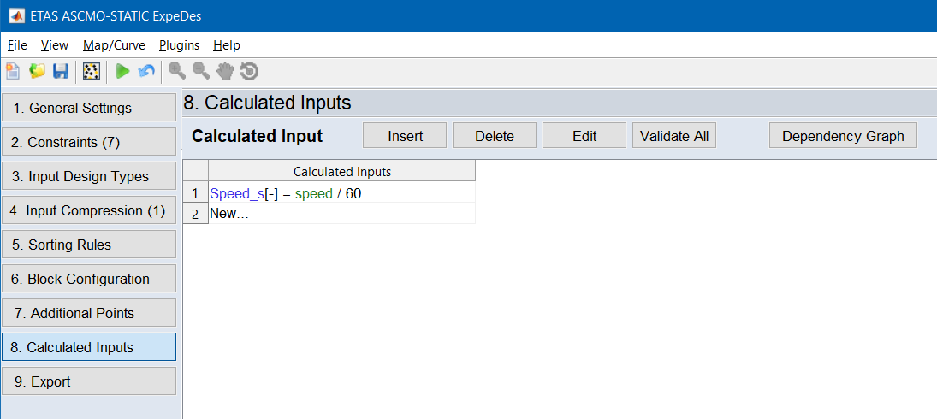The image size is (937, 419).
Task: Click the dotted design points icon
Action: pyautogui.click(x=91, y=72)
